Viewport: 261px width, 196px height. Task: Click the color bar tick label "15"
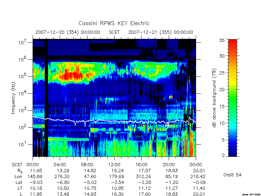pyautogui.click(x=222, y=106)
